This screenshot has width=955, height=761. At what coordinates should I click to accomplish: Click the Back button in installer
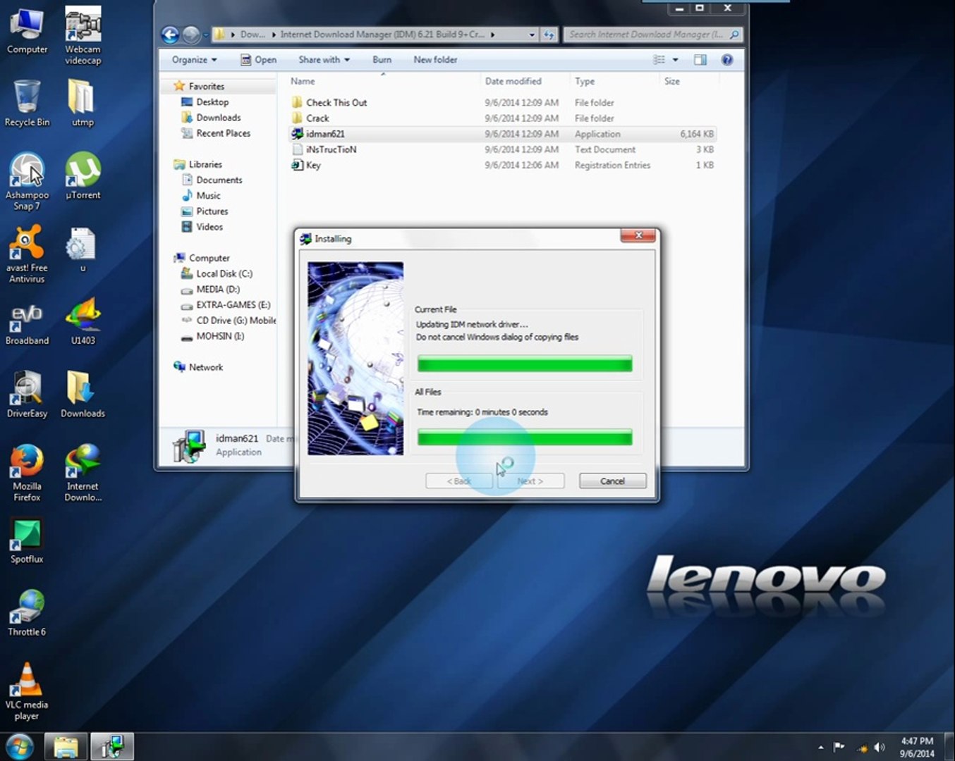[x=458, y=481]
